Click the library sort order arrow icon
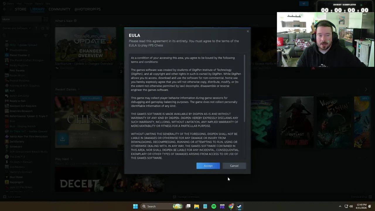Viewport: 375px width, 211px height. click(36, 28)
